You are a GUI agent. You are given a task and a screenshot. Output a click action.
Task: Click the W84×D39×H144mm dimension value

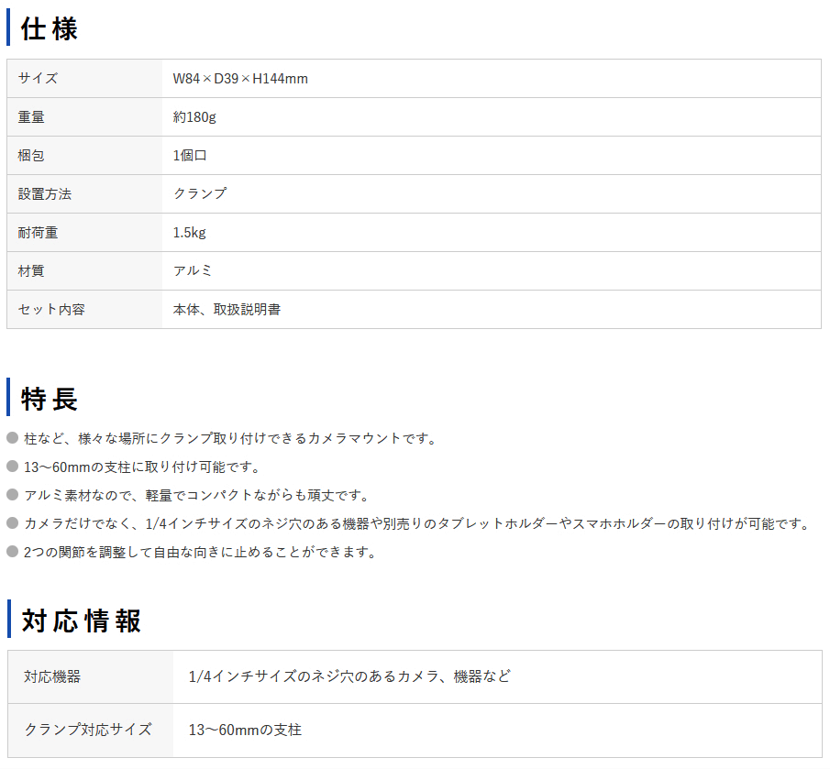(240, 79)
